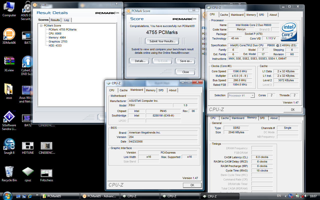Launch the SnagIt 8 desktop shortcut
Image resolution: width=320 pixels, height=200 pixels.
pyautogui.click(x=9, y=146)
